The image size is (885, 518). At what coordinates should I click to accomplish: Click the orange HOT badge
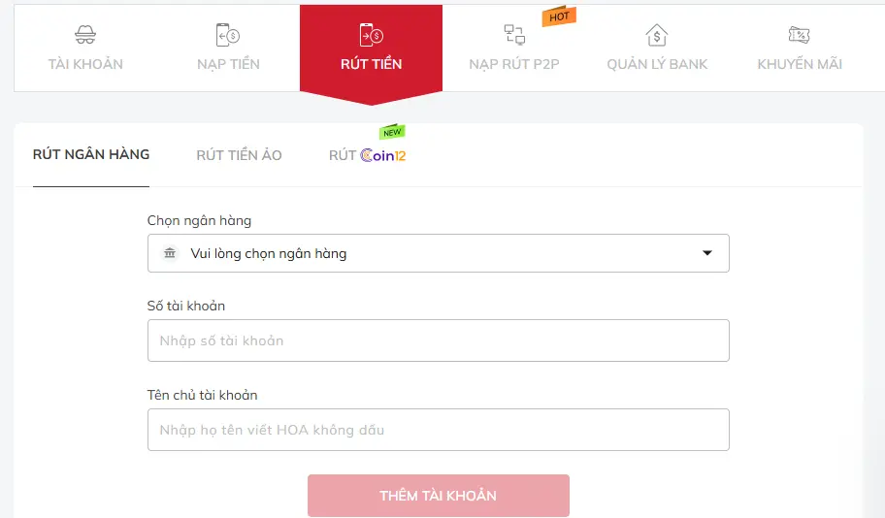tap(559, 16)
